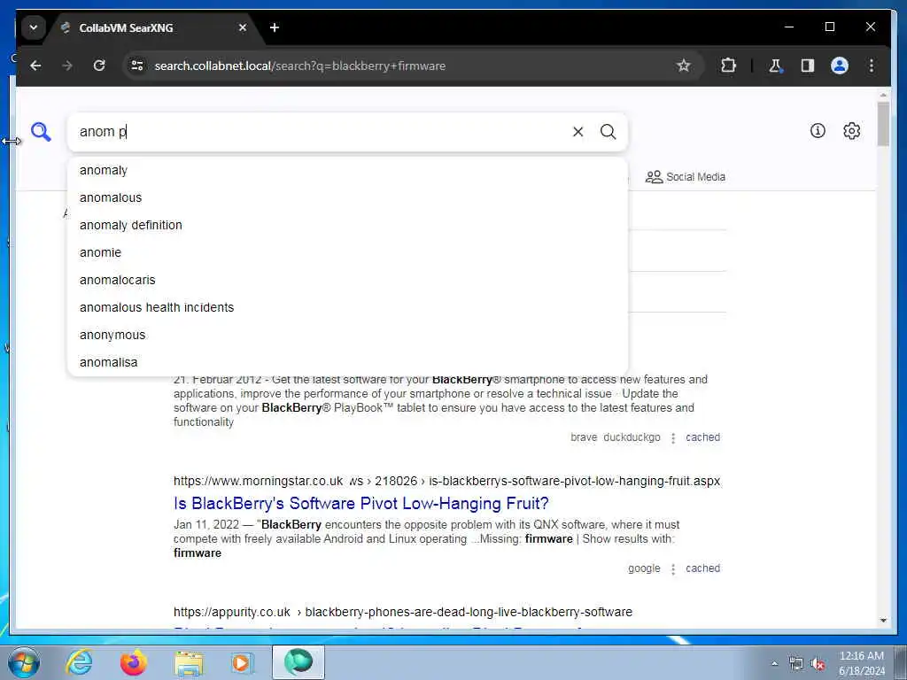Click the scrollbar down arrow
Viewport: 907px width, 680px height.
tap(883, 621)
